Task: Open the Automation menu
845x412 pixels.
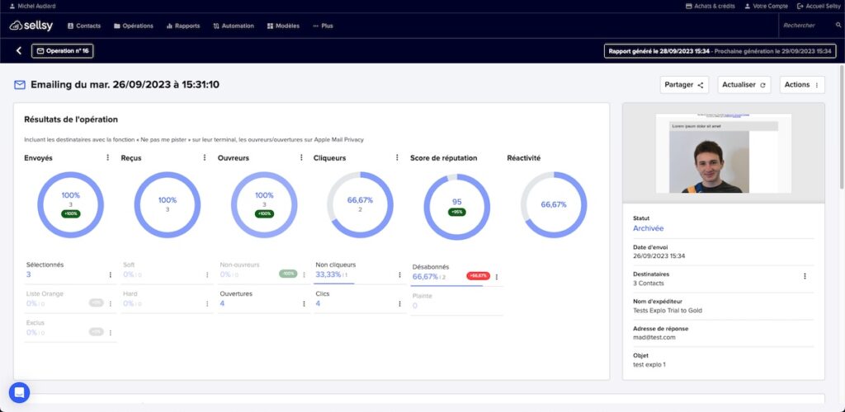Action: [234, 26]
